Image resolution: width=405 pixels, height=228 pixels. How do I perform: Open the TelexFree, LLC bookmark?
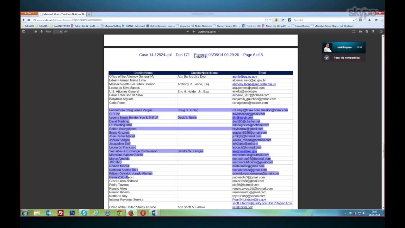(x=252, y=26)
